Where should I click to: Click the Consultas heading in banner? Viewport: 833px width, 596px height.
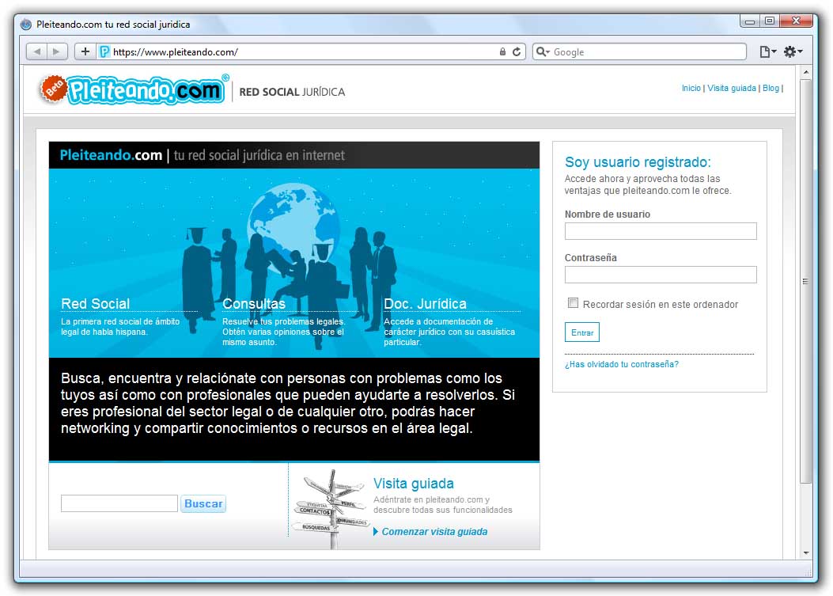coord(253,304)
